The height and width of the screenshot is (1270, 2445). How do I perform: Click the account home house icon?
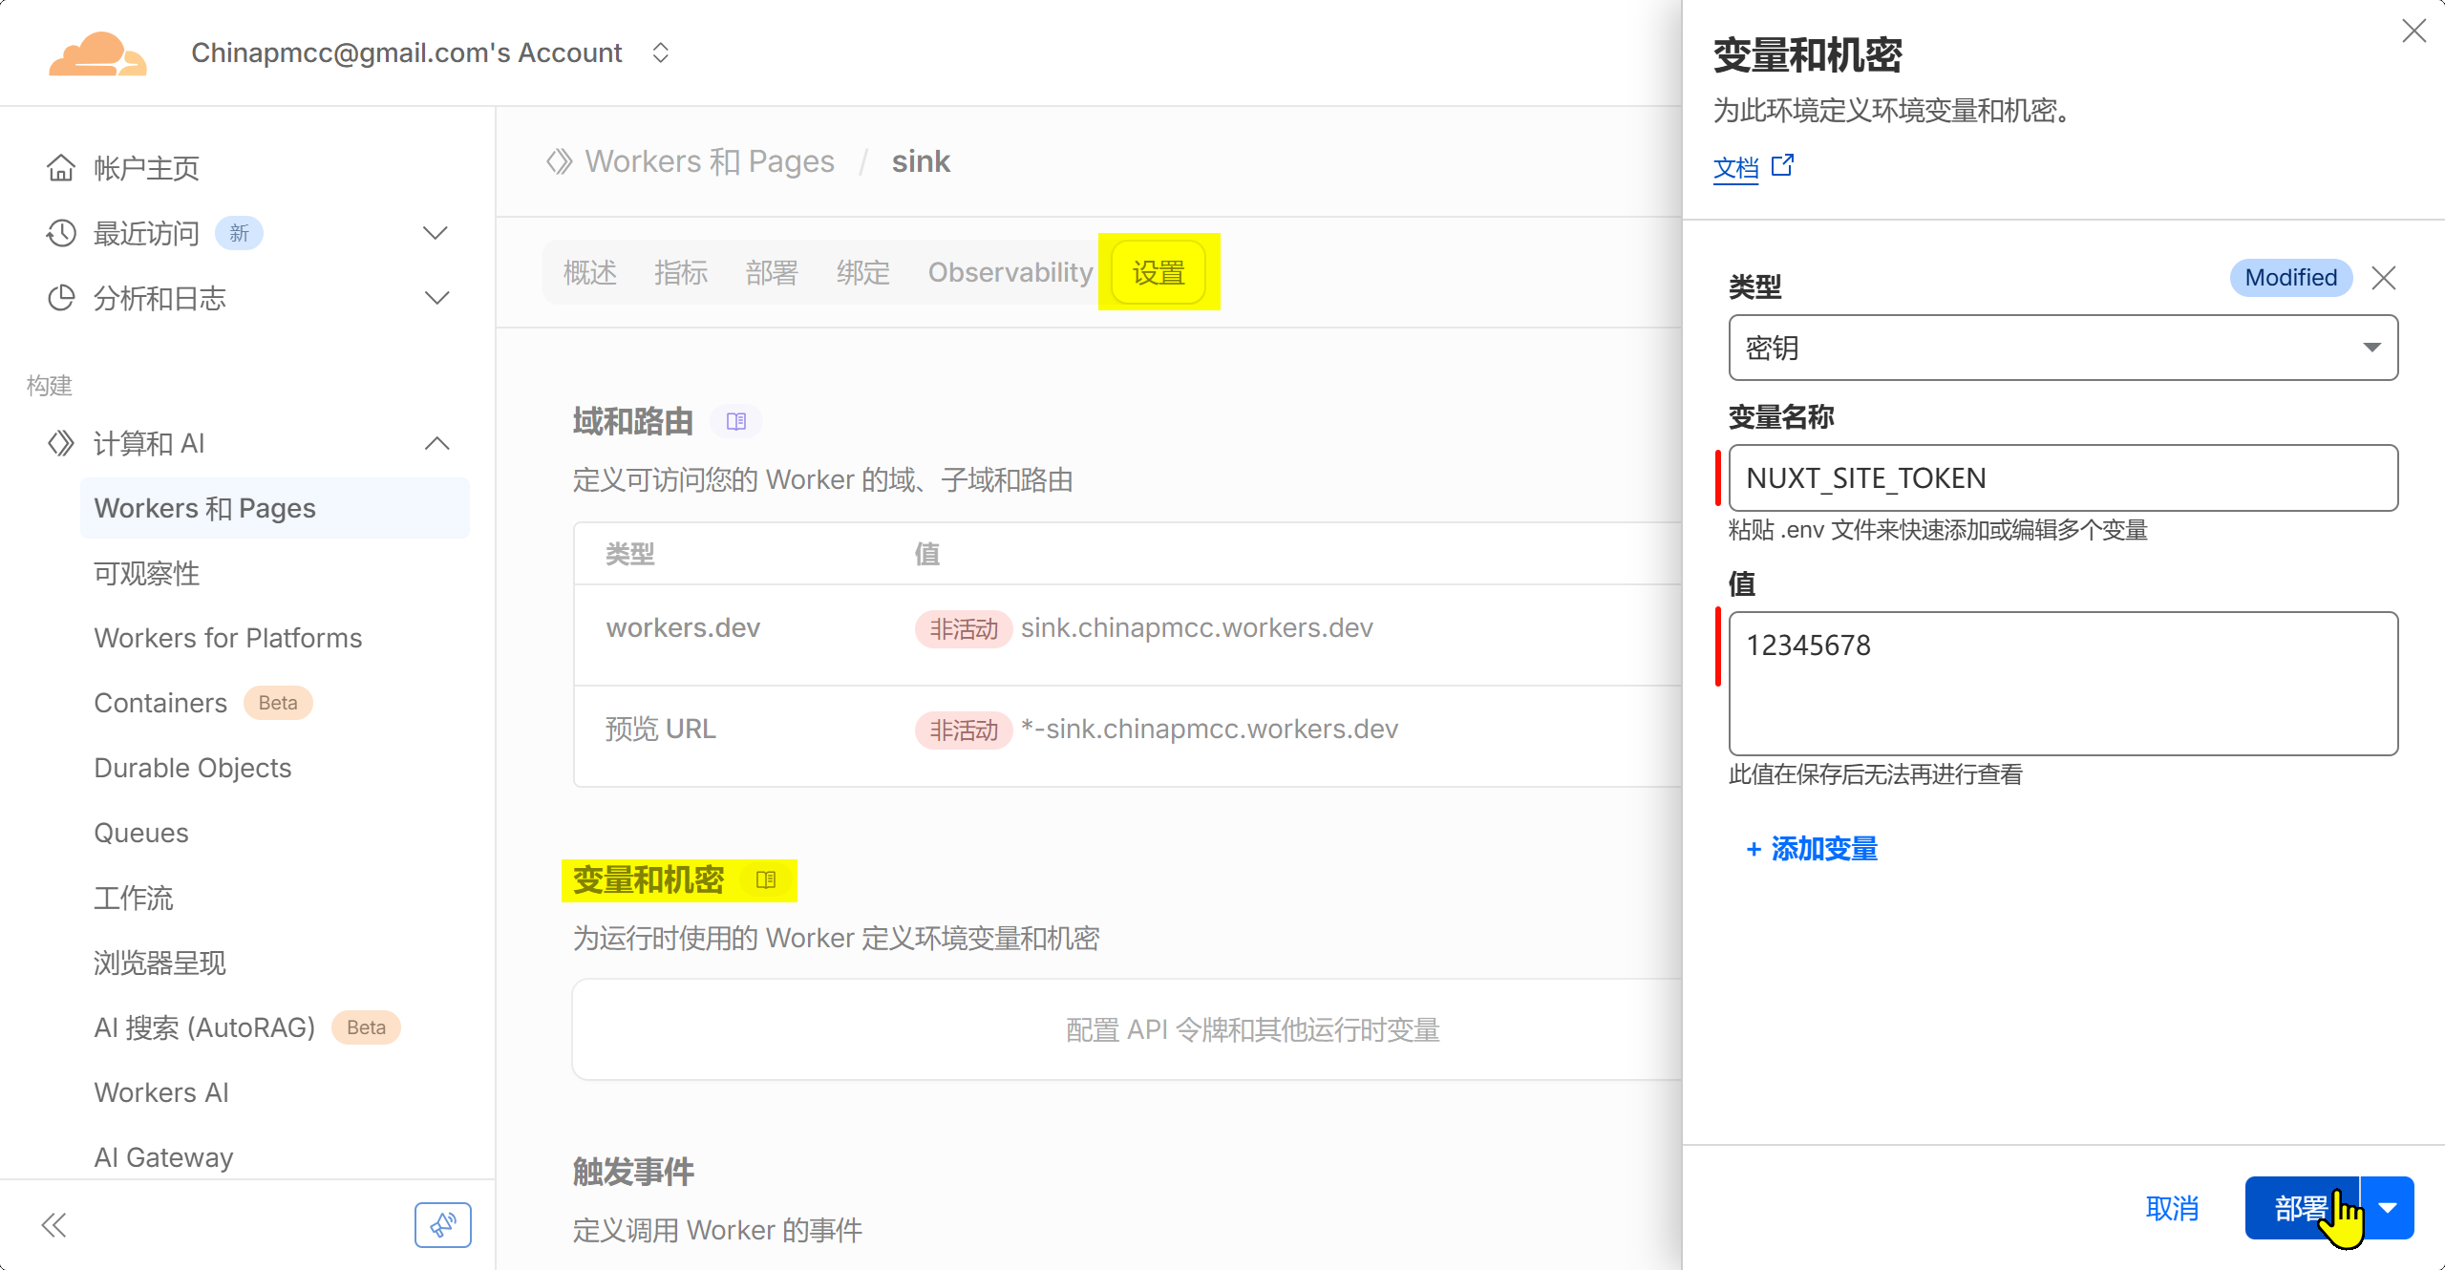pos(61,168)
